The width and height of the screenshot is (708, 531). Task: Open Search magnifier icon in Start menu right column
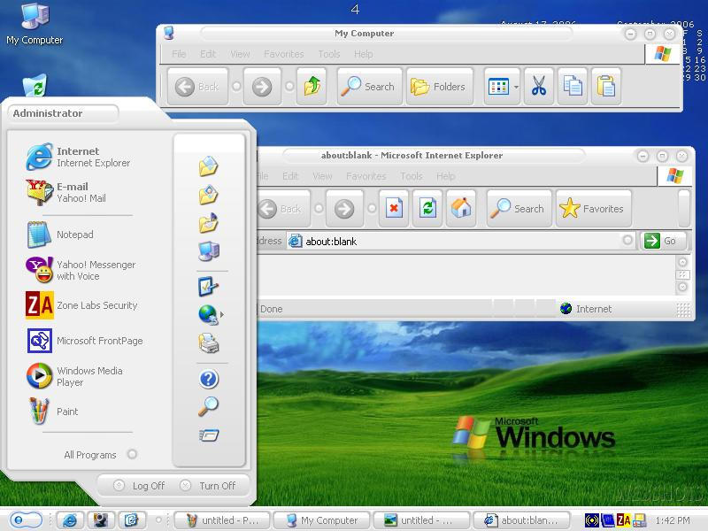click(208, 406)
